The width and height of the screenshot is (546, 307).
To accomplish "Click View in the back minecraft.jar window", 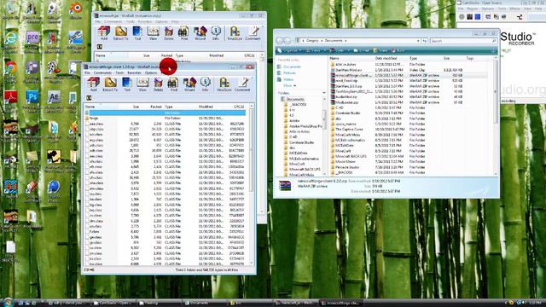I will pyautogui.click(x=153, y=33).
